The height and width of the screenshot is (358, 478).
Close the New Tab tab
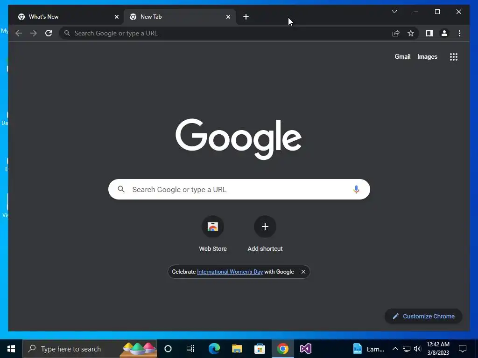pyautogui.click(x=228, y=17)
